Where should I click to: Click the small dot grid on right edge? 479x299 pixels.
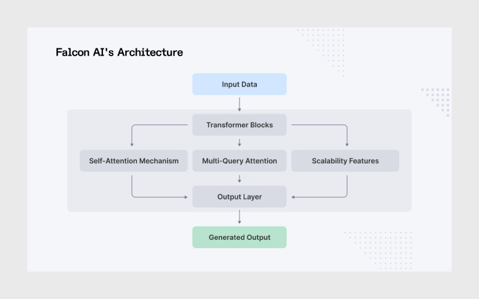(437, 99)
